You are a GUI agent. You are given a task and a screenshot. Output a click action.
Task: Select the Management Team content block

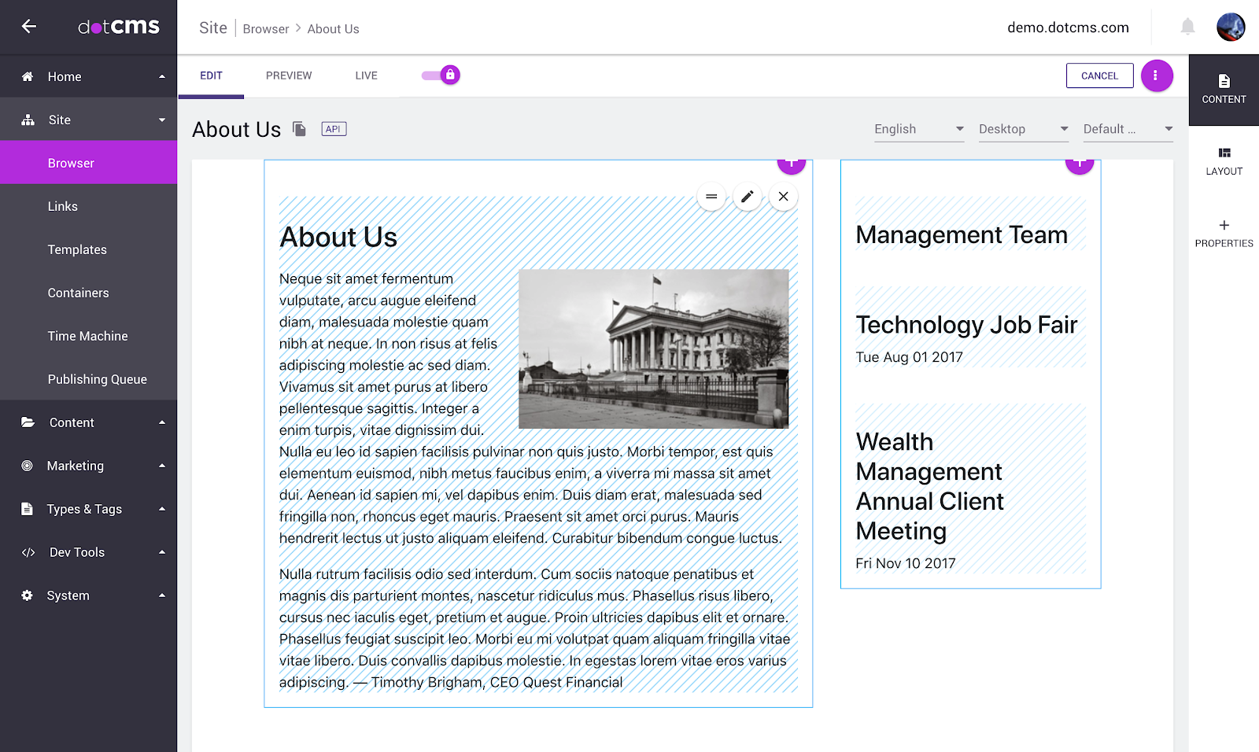[970, 224]
